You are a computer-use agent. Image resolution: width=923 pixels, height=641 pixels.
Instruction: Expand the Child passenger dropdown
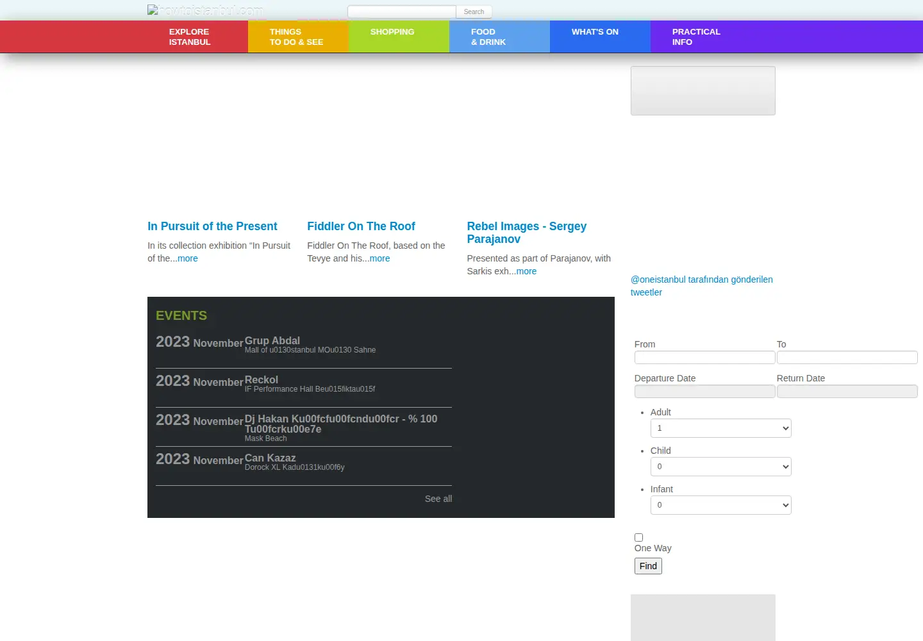tap(721, 467)
